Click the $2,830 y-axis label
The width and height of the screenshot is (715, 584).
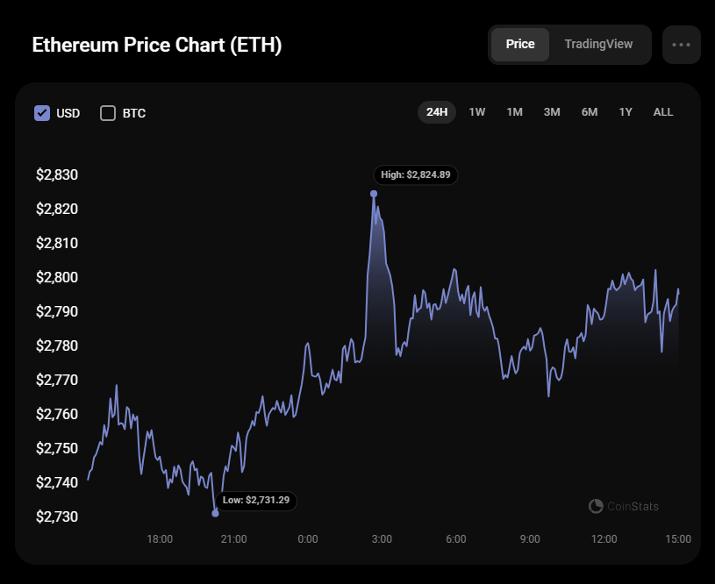pyautogui.click(x=57, y=174)
